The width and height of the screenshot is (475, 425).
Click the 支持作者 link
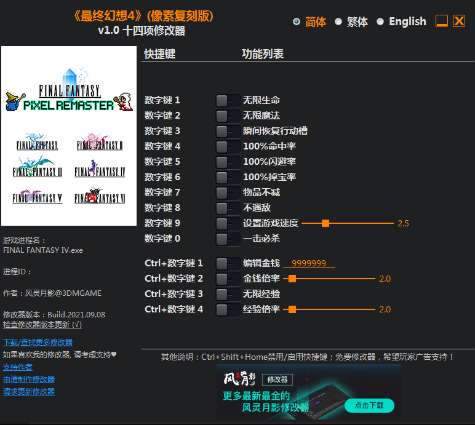tap(18, 367)
